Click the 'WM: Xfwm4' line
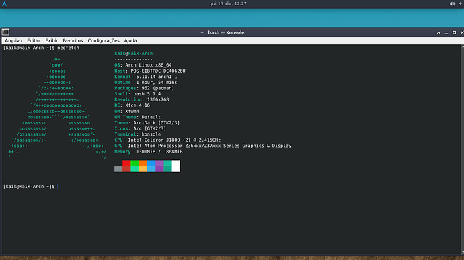Screen dimensions: 464x260 coord(126,112)
